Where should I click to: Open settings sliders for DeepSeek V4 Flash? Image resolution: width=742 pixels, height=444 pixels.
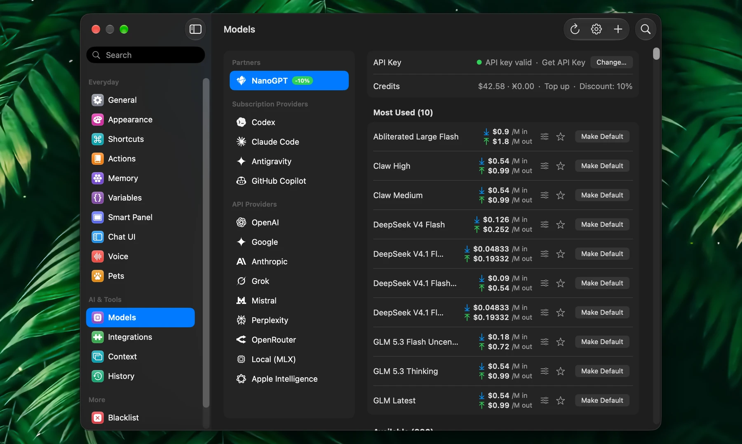coord(545,224)
